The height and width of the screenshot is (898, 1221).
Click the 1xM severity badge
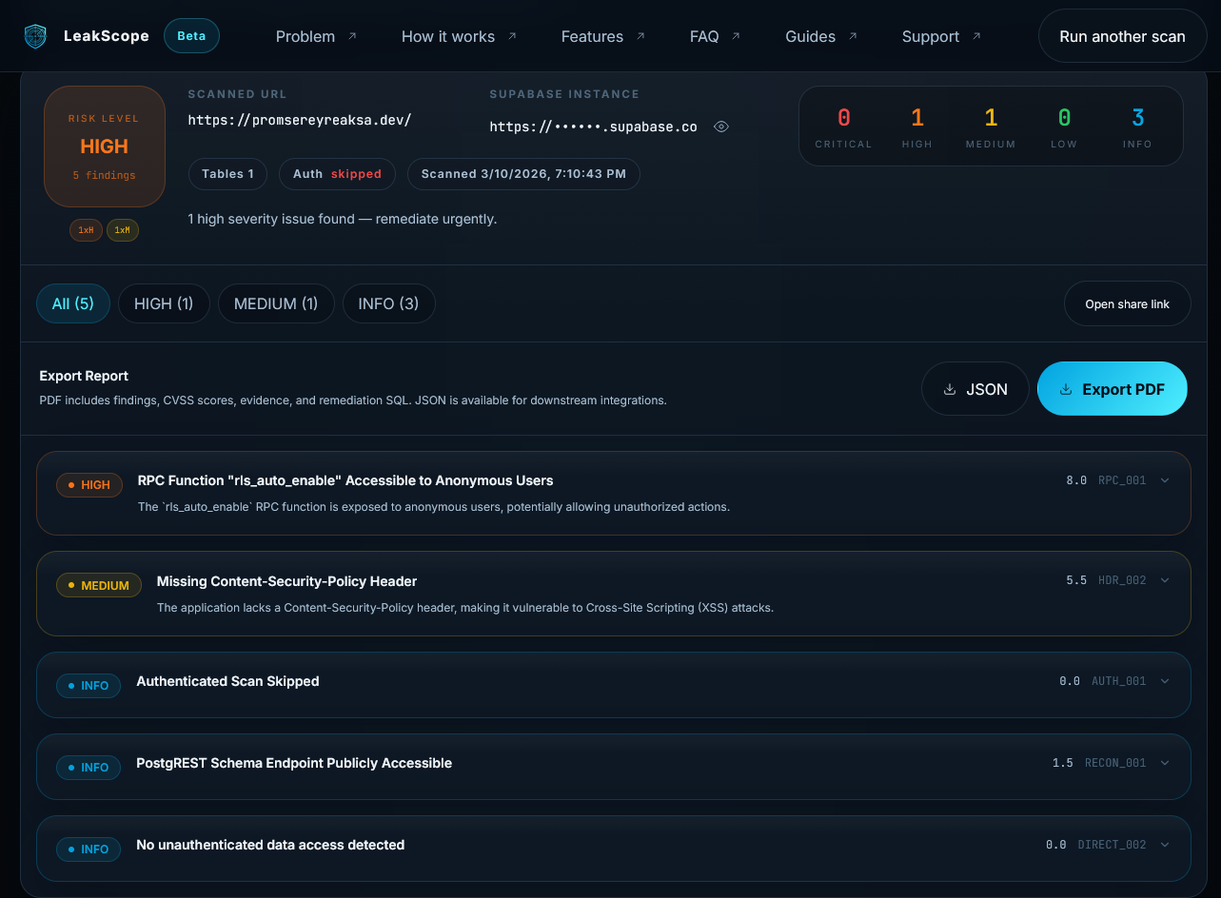click(123, 230)
